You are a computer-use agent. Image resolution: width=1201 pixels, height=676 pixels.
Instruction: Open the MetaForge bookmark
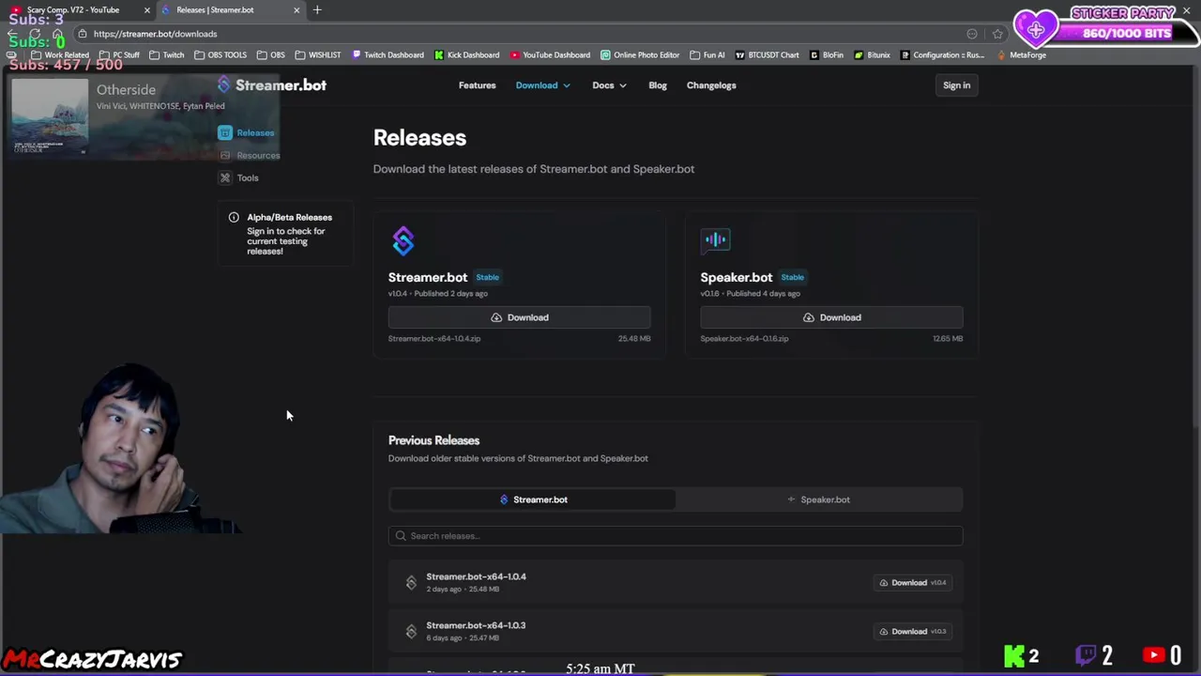[1021, 55]
